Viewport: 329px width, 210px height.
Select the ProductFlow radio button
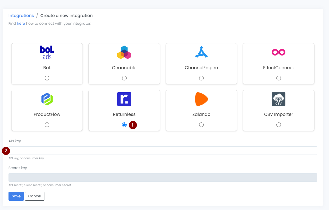coord(47,125)
